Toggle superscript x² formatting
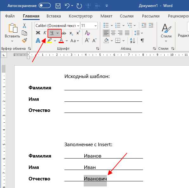The image size is (189, 188). [x=78, y=33]
